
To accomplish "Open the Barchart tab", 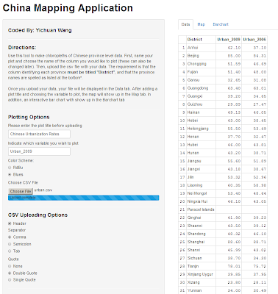I will (x=221, y=24).
